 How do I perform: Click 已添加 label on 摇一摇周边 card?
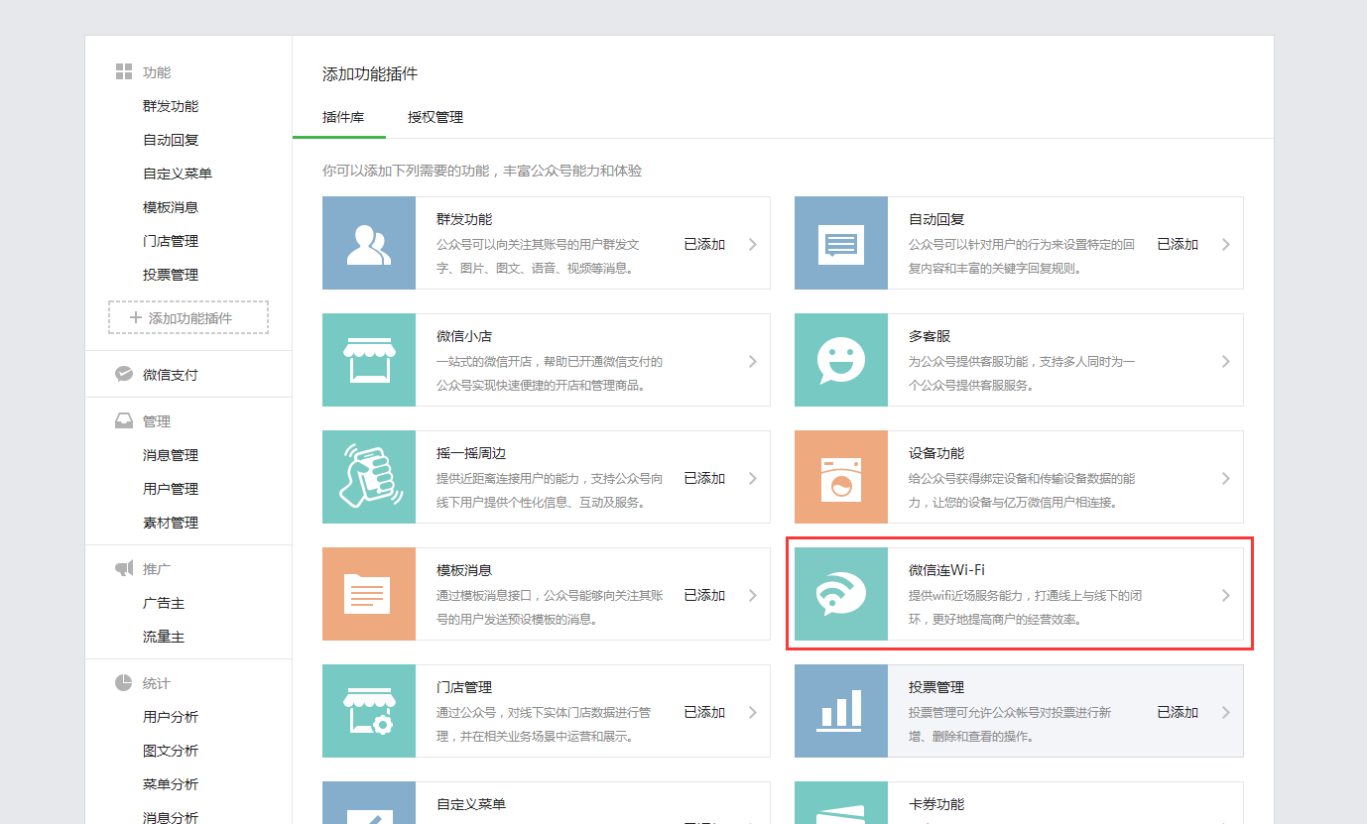tap(704, 478)
